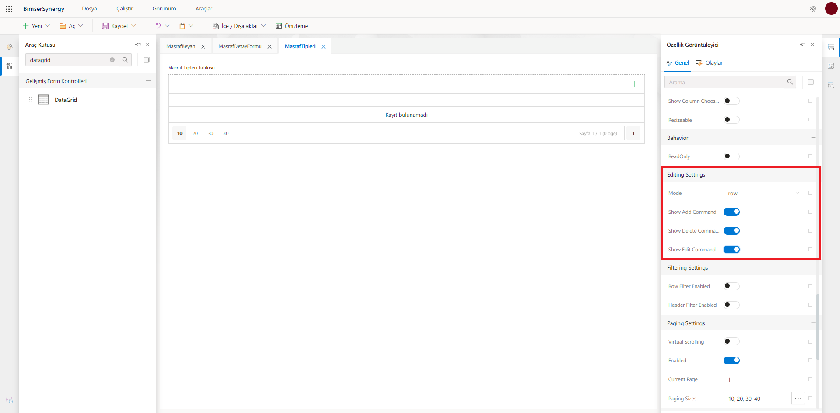Click the settings gear icon
Screen dimensions: 840x413
click(x=813, y=9)
